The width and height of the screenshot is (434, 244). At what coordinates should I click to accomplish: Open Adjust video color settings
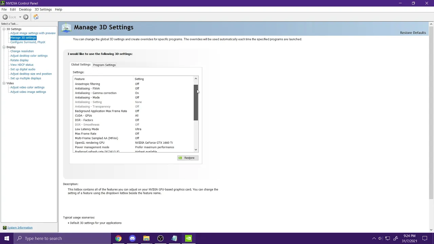pos(27,87)
